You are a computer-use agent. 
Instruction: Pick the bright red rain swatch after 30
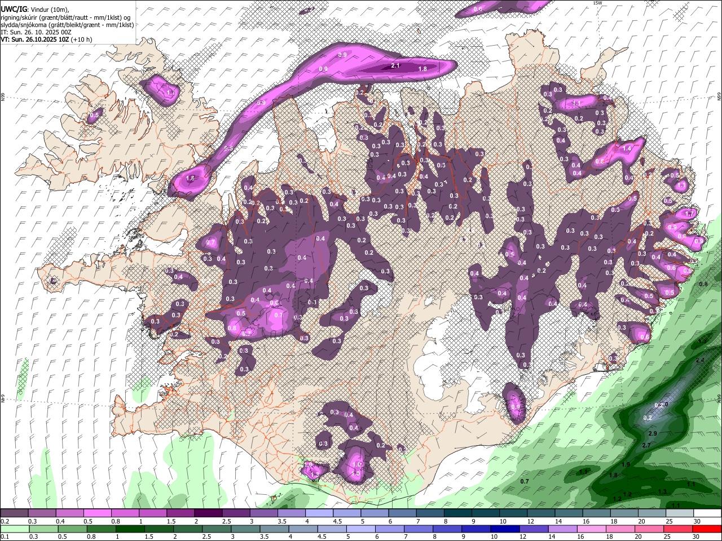(x=706, y=529)
